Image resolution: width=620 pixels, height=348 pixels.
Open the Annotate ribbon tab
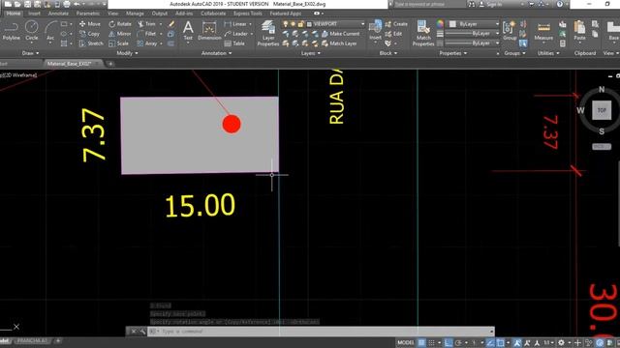click(x=58, y=14)
